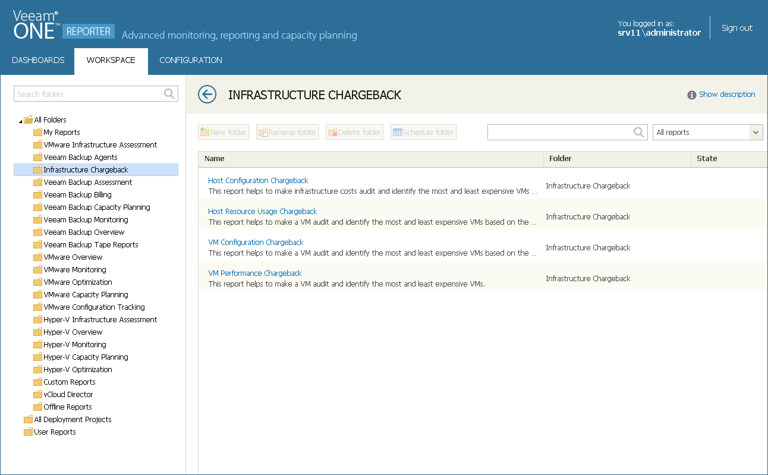This screenshot has height=475, width=768.
Task: Click the vCloud Director folder icon
Action: (x=38, y=394)
